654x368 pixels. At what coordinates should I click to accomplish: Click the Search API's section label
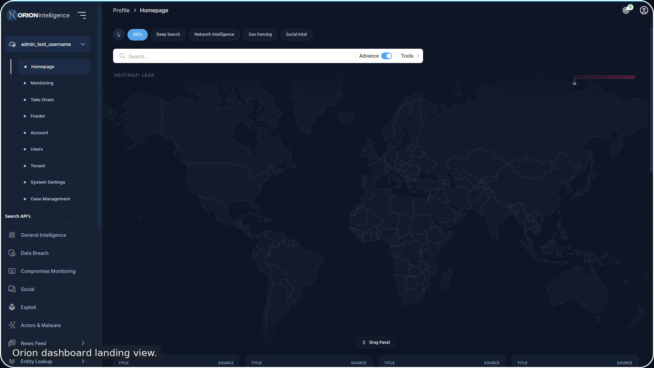[18, 216]
